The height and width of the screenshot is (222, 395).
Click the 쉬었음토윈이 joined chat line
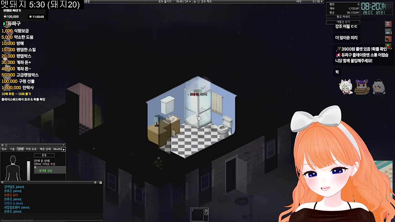(x=17, y=208)
